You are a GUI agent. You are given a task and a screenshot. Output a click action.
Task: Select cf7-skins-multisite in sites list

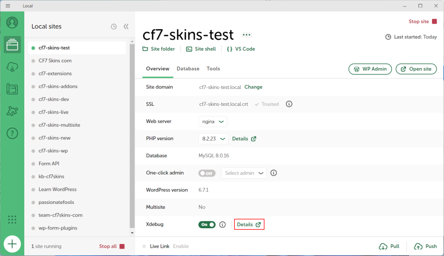click(59, 125)
